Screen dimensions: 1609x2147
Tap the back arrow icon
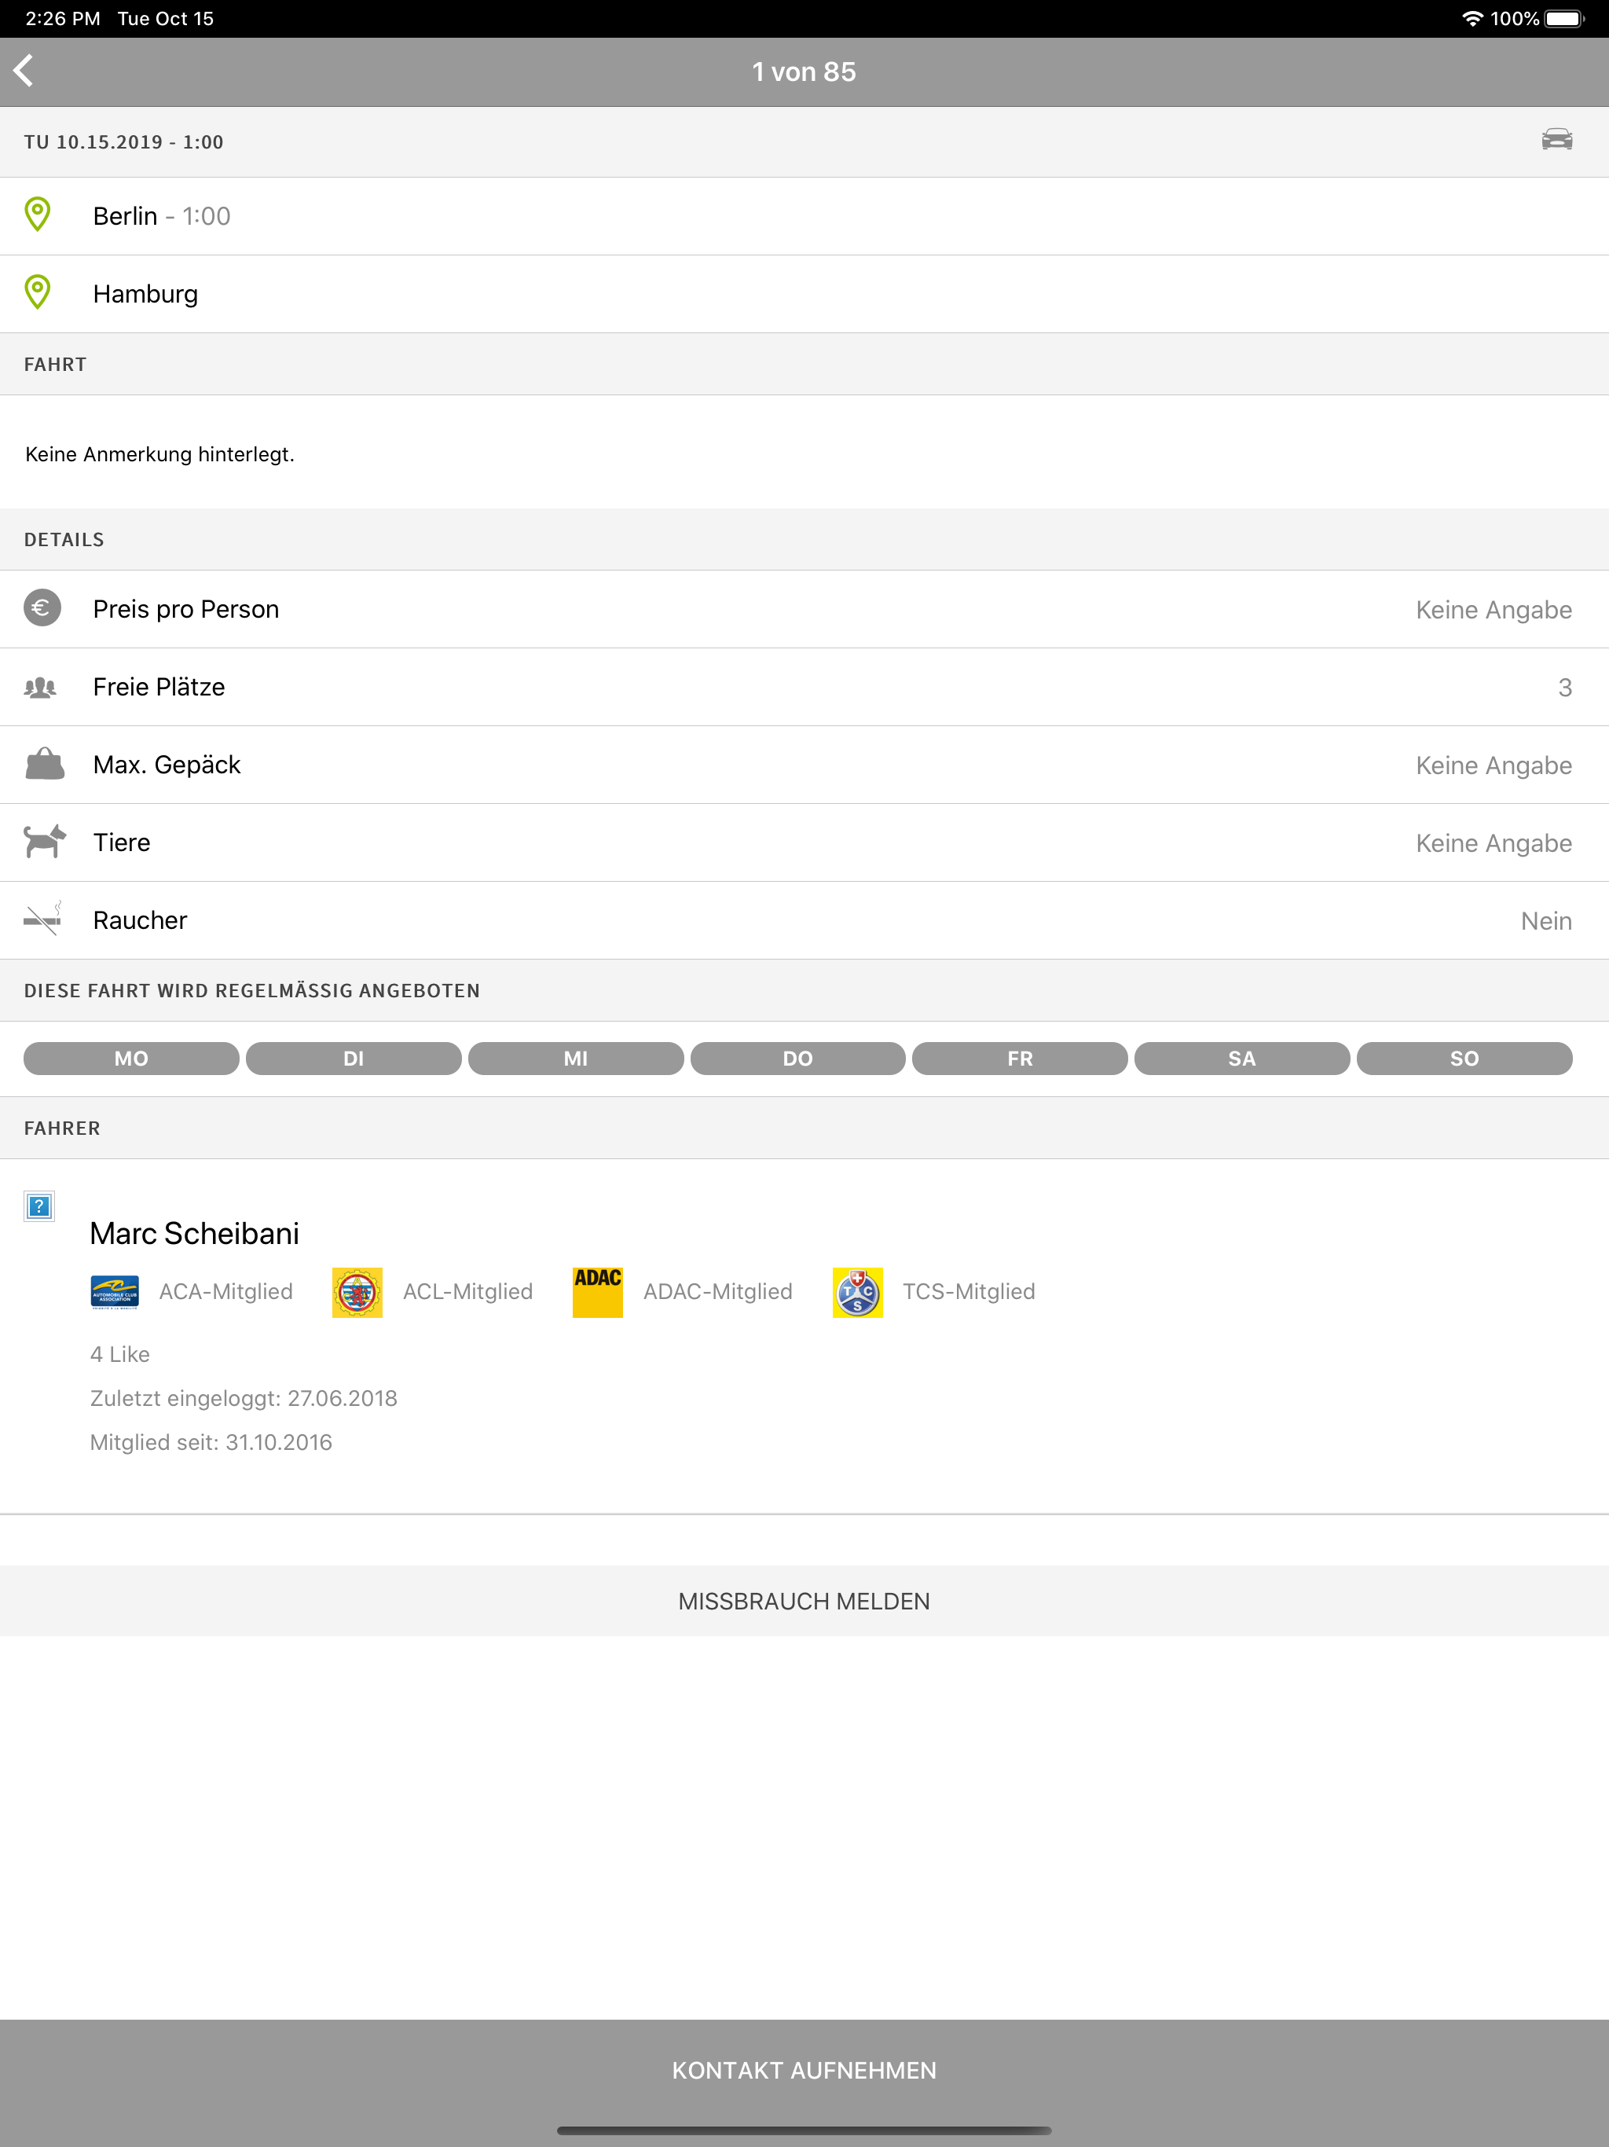click(x=24, y=71)
